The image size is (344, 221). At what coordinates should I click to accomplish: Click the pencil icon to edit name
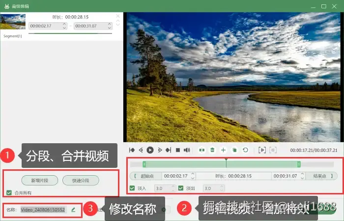(73, 210)
